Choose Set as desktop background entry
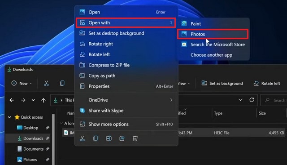 [x=126, y=33]
